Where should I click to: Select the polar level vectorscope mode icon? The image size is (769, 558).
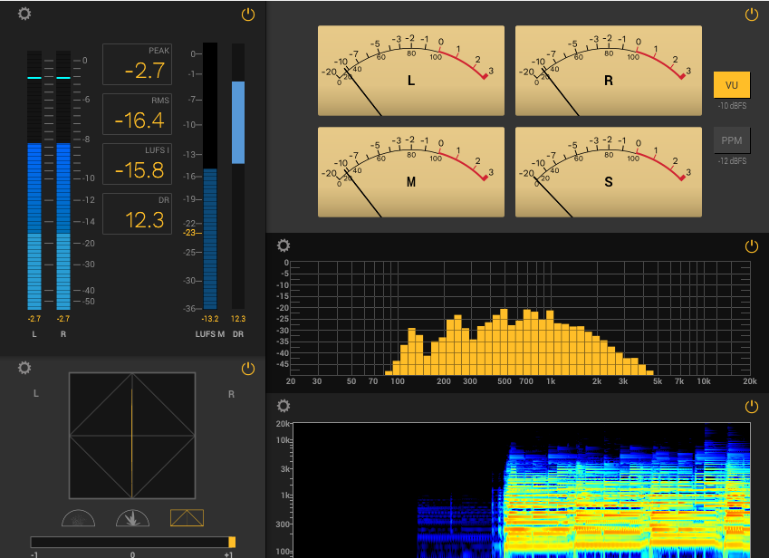132,518
